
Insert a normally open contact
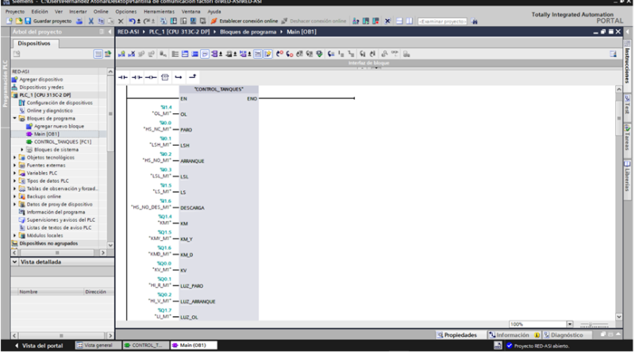123,77
